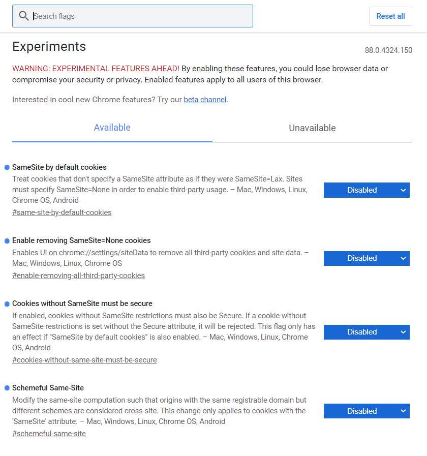427x456 pixels.
Task: Click the Reset all button
Action: pyautogui.click(x=390, y=16)
